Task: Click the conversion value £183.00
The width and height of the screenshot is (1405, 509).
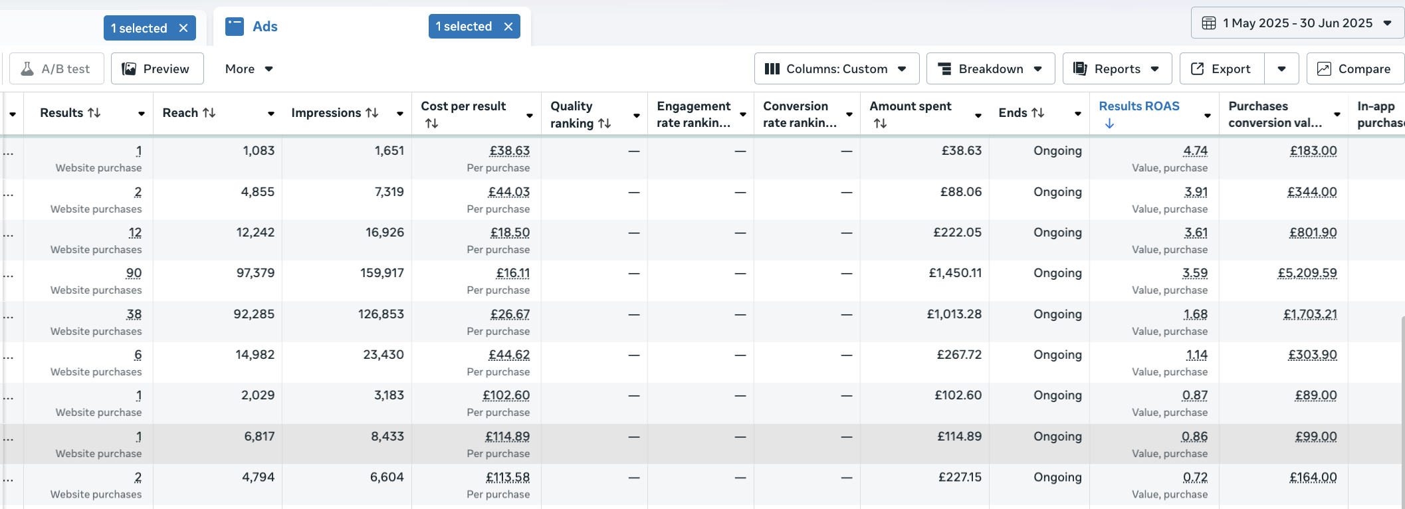Action: click(1313, 151)
